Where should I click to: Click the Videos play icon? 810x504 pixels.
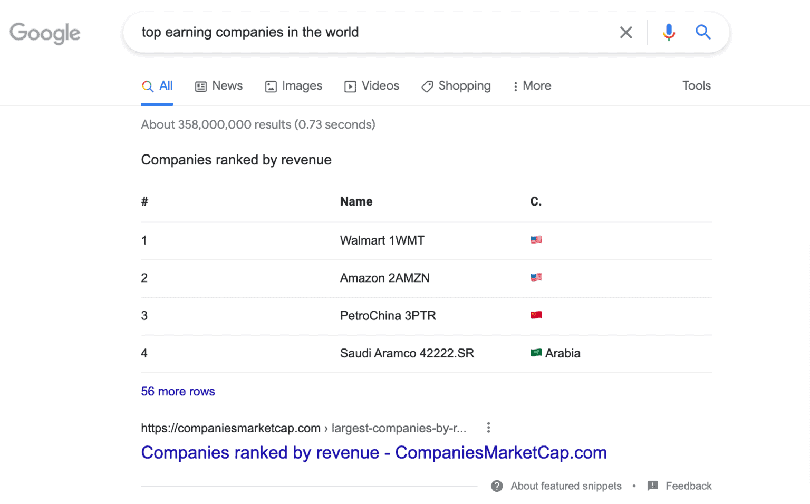coord(350,86)
